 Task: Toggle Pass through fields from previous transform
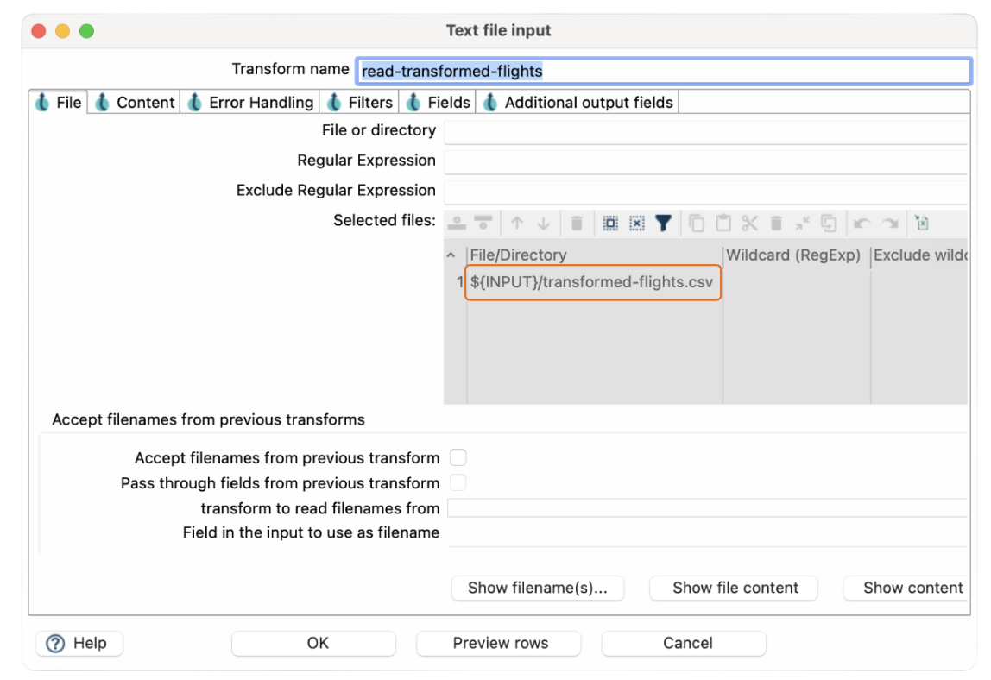pos(458,482)
